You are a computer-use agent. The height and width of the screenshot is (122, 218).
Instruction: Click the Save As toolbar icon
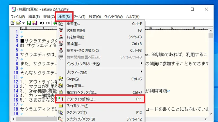pos(35,23)
